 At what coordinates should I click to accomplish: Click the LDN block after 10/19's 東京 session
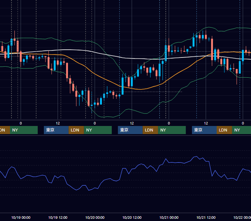76,130
